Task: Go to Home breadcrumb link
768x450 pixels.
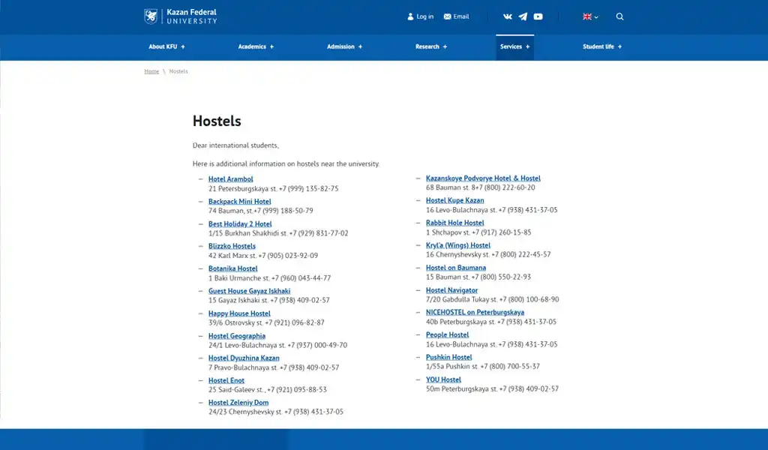Action: point(151,71)
